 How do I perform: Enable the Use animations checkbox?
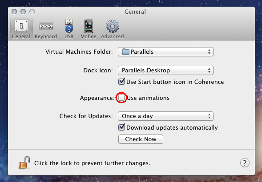(x=121, y=98)
